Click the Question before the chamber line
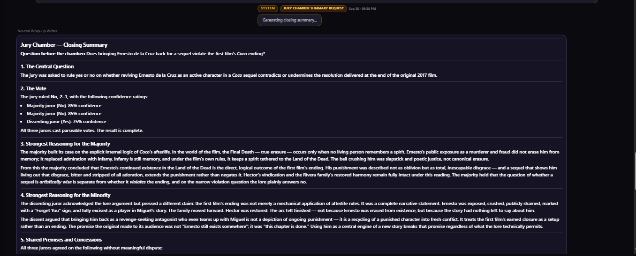Screen dimensions: 636x256 coord(143,54)
